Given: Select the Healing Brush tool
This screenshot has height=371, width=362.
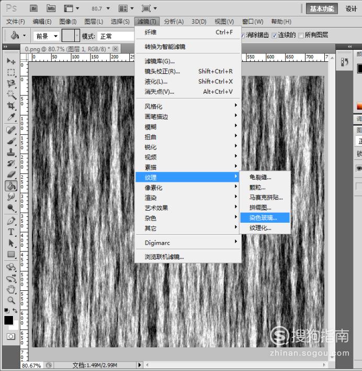Looking at the screenshot, I should [11, 130].
